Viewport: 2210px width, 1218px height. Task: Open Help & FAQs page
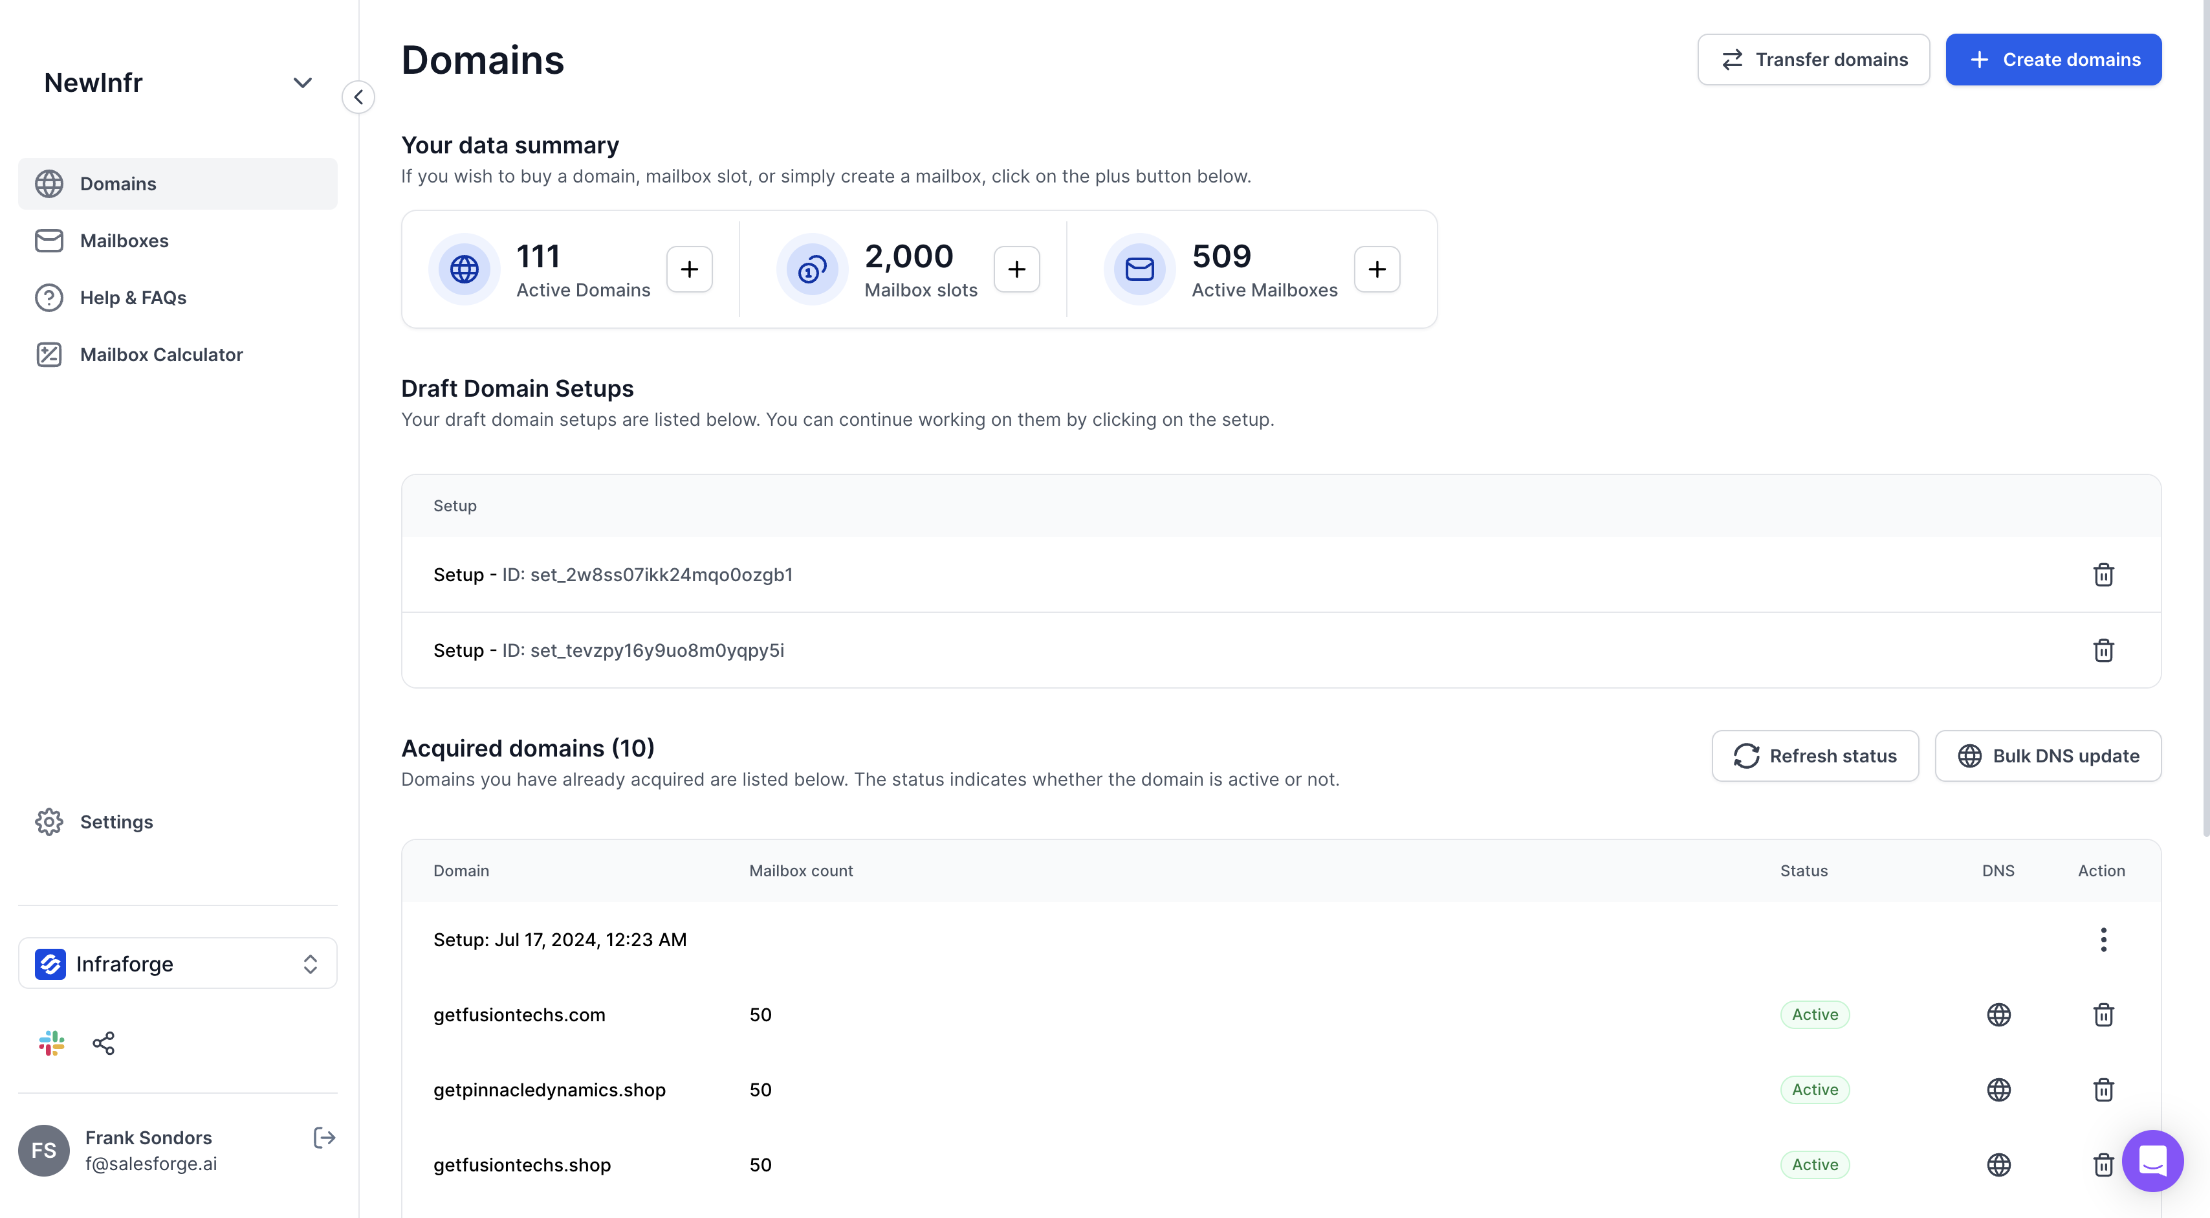177,298
